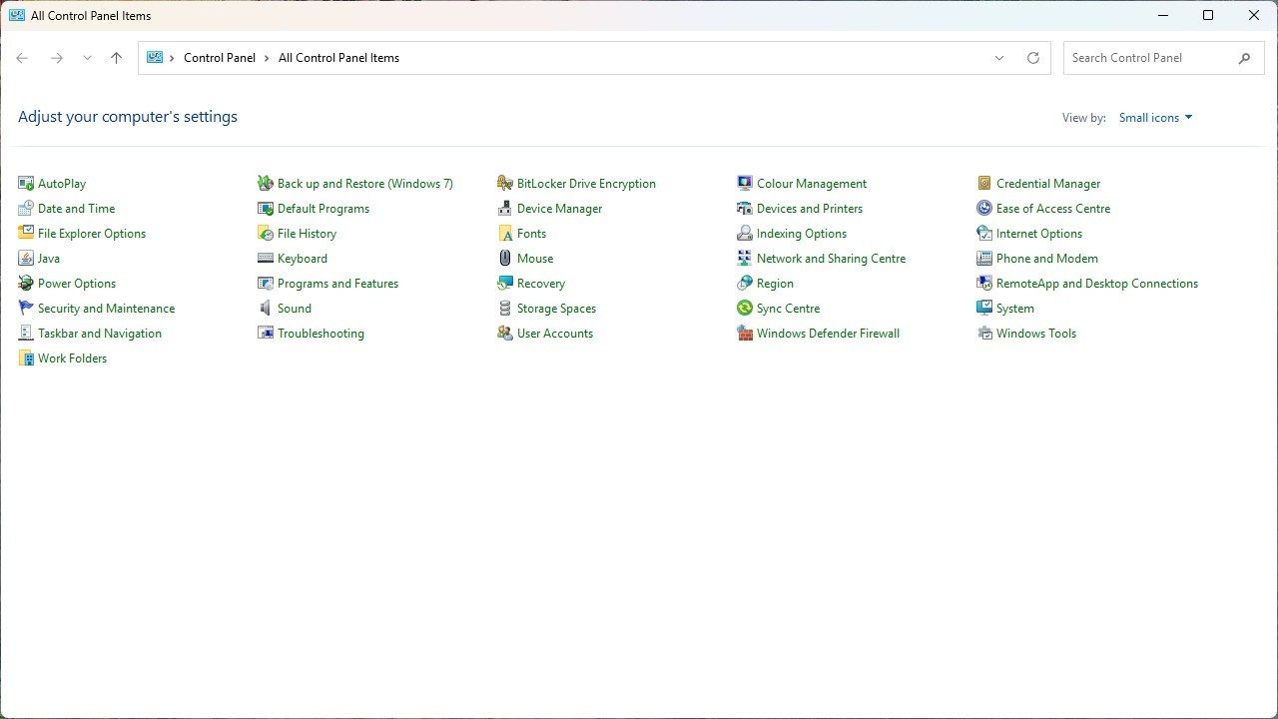This screenshot has width=1278, height=719.
Task: Open the User Accounts people icon
Action: pos(505,334)
